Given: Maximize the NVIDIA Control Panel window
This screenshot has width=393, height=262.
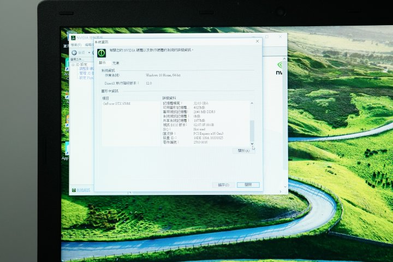Looking at the screenshot, I should tap(267, 37).
